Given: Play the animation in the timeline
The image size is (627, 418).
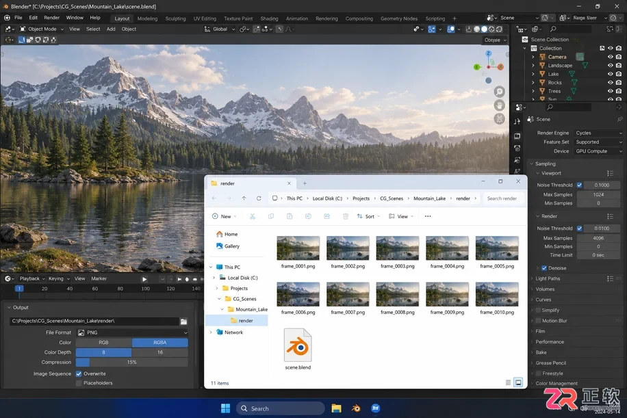Looking at the screenshot, I should coord(144,279).
